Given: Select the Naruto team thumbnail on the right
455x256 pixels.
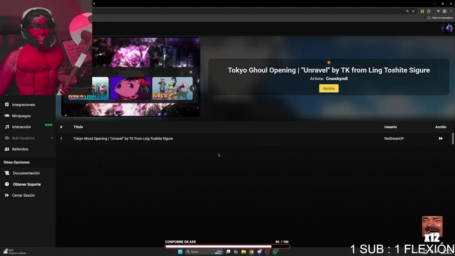Looking at the screenshot, I should click(172, 88).
